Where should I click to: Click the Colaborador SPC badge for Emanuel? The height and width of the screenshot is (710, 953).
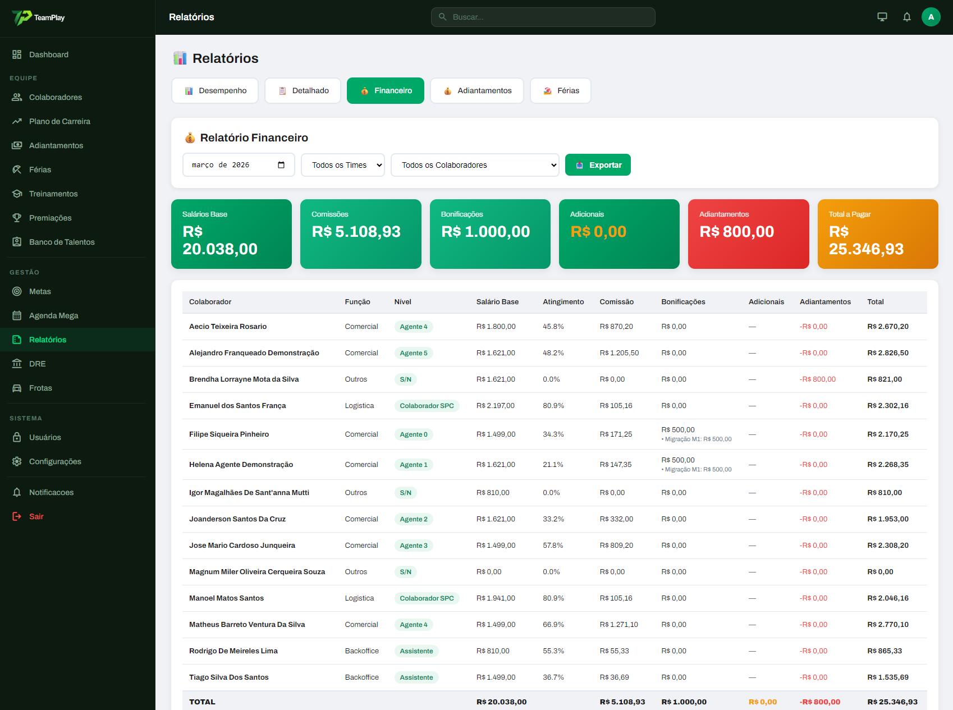(x=427, y=406)
